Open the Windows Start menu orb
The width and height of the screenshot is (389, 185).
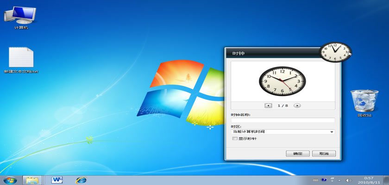tap(10, 179)
